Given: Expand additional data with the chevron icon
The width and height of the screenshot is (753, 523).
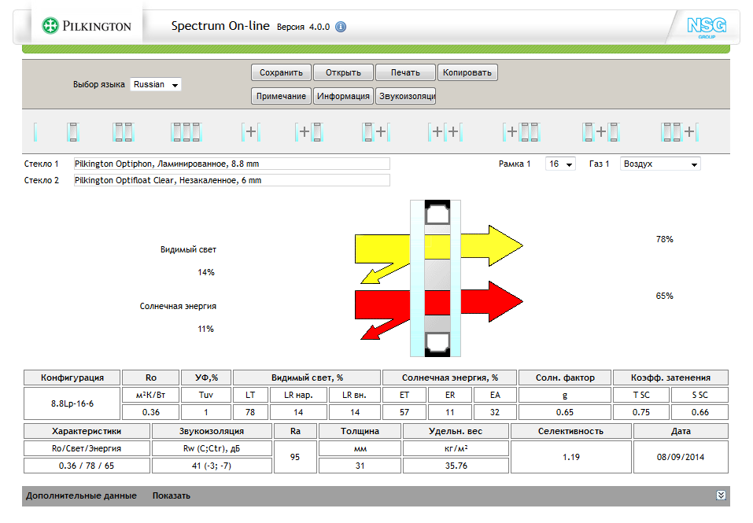Looking at the screenshot, I should point(721,495).
